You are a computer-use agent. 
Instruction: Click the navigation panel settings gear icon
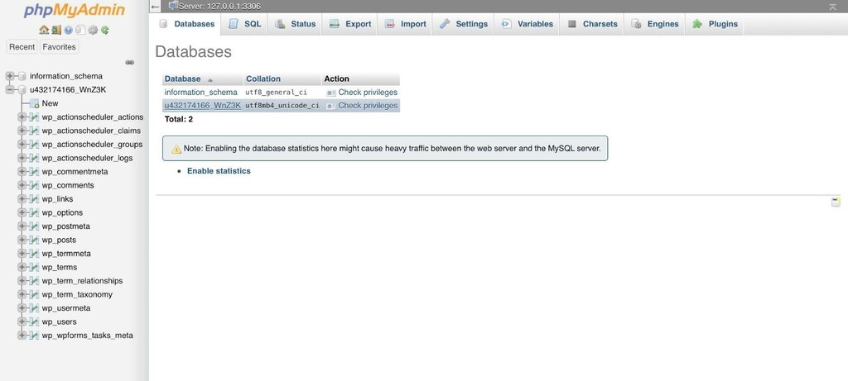tap(93, 31)
